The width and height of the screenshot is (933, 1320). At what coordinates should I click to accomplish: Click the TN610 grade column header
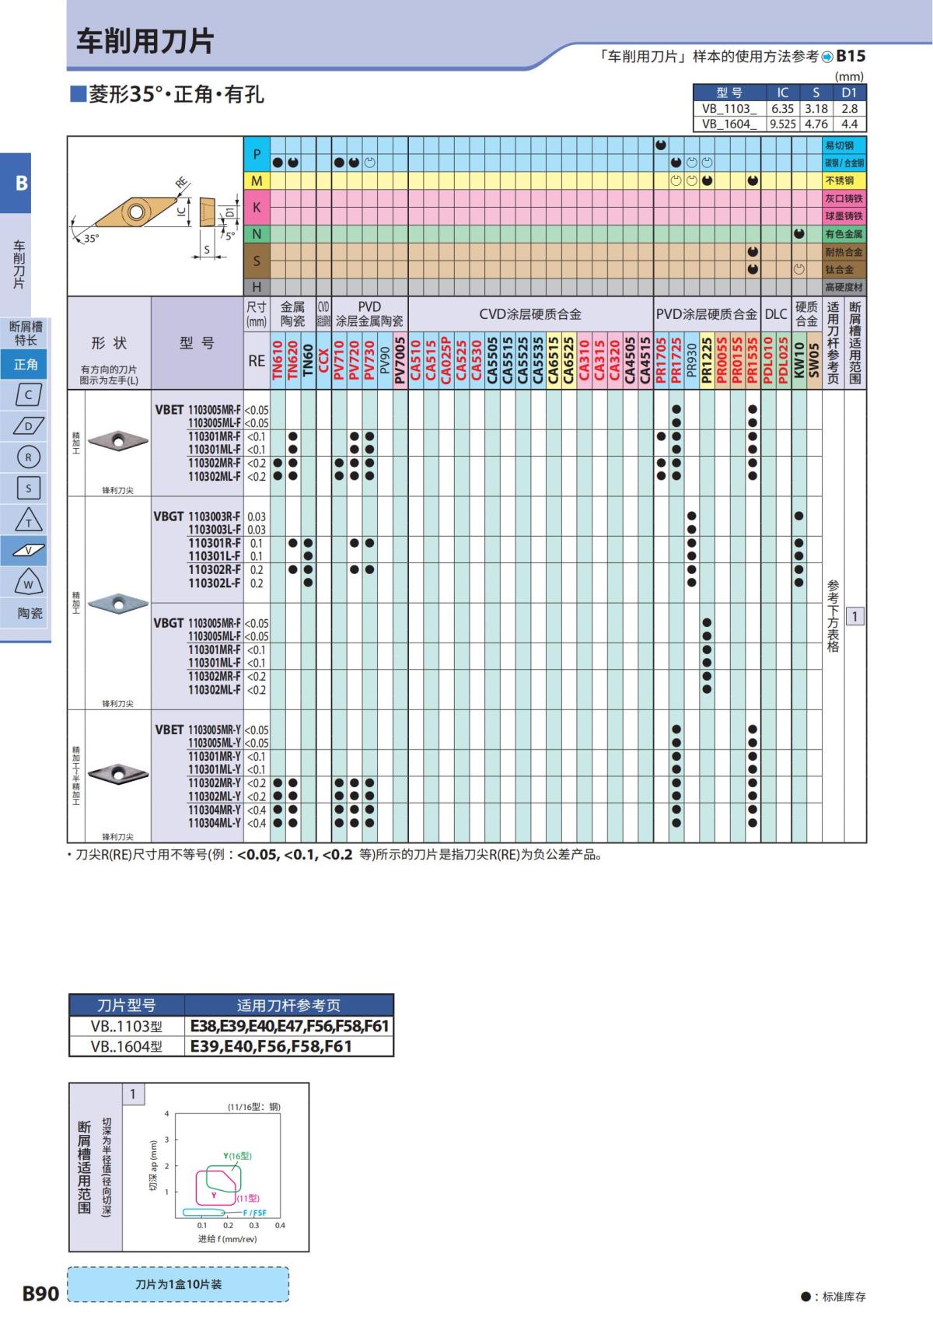point(278,360)
